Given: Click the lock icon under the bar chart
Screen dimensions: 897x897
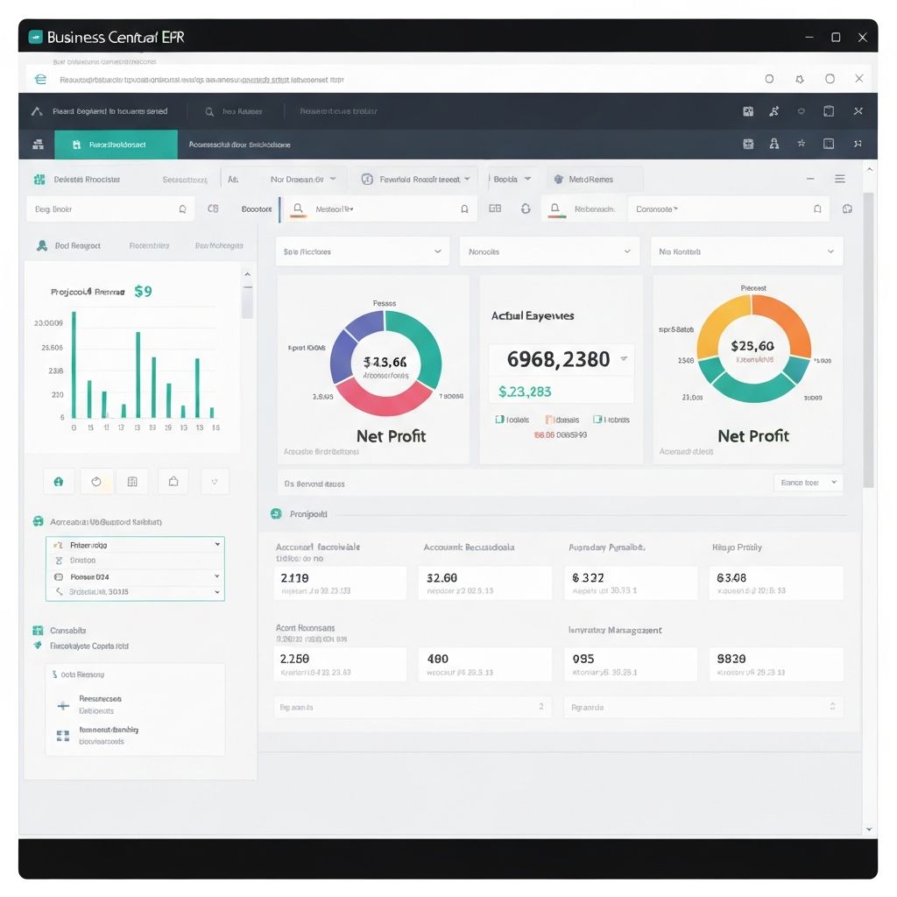Looking at the screenshot, I should tap(59, 481).
